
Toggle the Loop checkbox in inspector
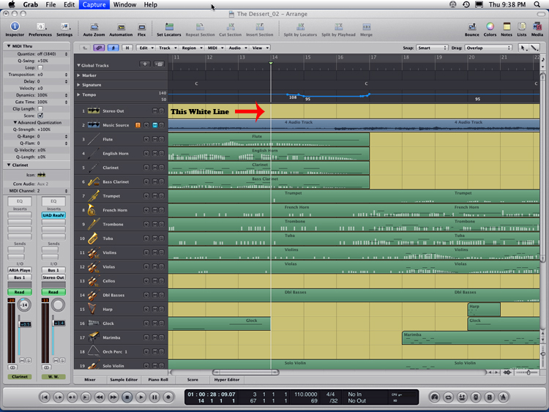click(40, 67)
